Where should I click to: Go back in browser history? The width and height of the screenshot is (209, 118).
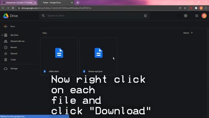tap(3, 8)
